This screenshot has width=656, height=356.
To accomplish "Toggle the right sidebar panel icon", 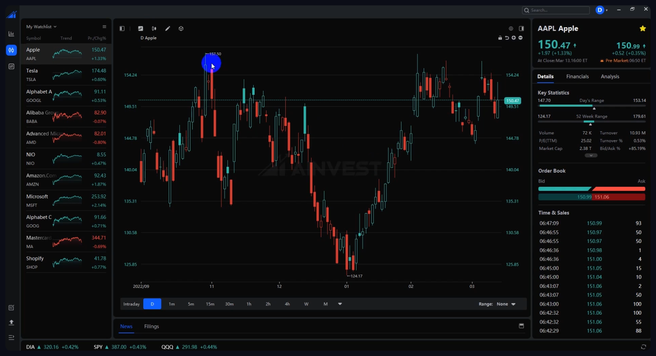I will 521,28.
